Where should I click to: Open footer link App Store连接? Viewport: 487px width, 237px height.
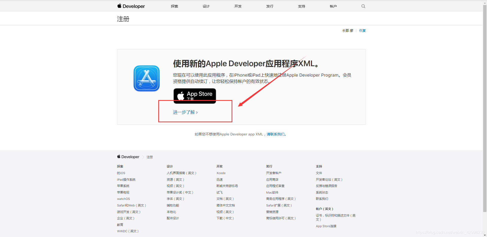click(x=326, y=226)
